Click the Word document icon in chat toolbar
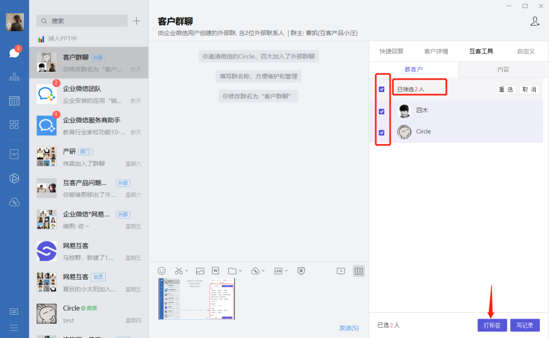549x338 pixels. coord(216,271)
